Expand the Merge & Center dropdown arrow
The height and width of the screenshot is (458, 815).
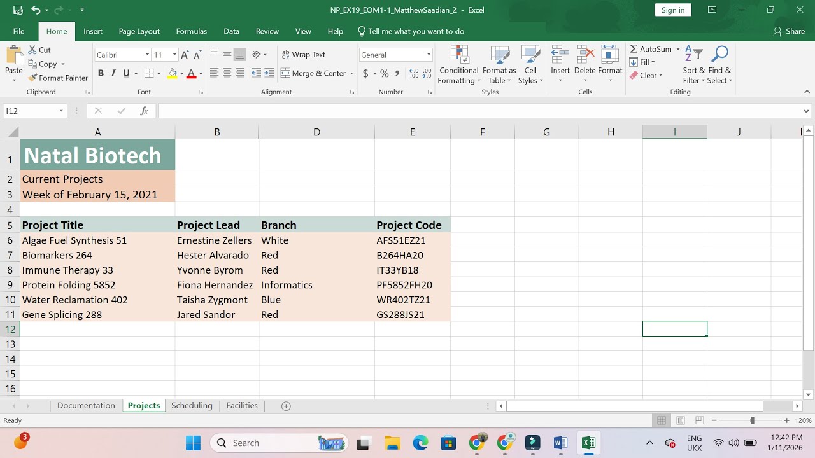pyautogui.click(x=351, y=73)
